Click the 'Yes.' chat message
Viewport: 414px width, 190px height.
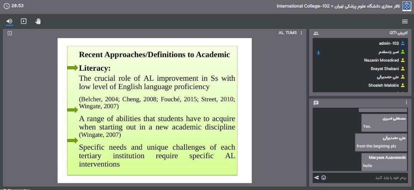pyautogui.click(x=384, y=123)
